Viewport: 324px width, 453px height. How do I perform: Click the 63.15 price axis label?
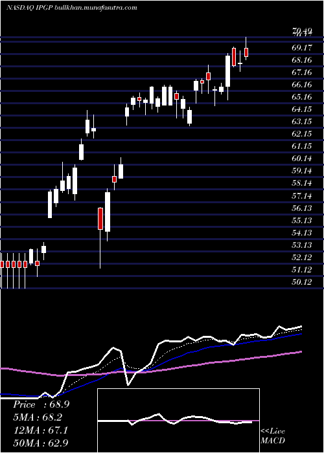click(x=302, y=122)
